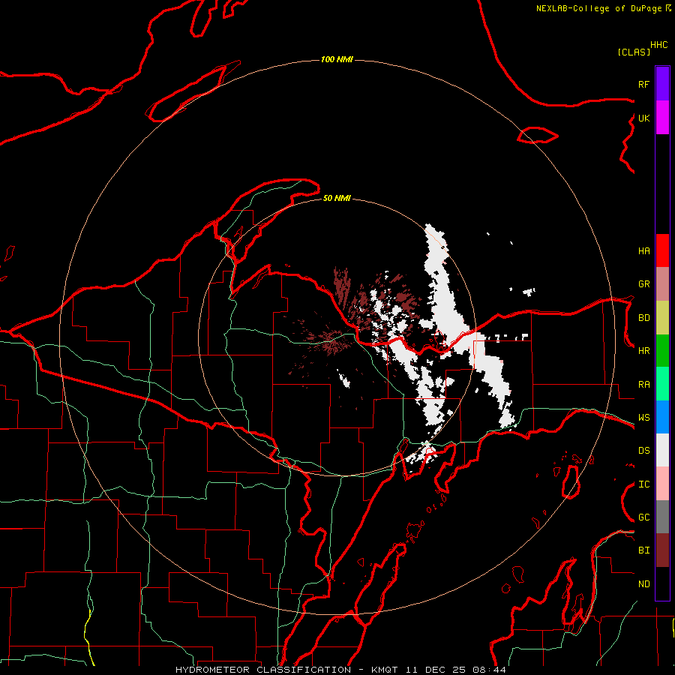Select the DS white legend swatch
This screenshot has width=675, height=675.
tap(662, 450)
